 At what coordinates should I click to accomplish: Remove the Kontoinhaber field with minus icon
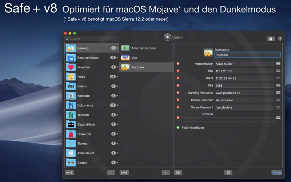pos(178,63)
